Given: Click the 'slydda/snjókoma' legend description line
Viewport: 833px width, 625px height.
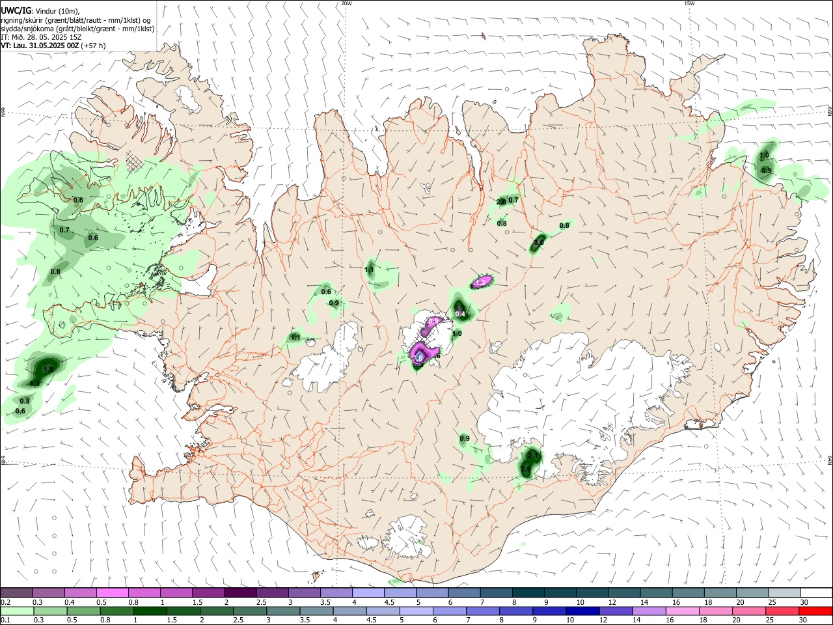Looking at the screenshot, I should 77,29.
